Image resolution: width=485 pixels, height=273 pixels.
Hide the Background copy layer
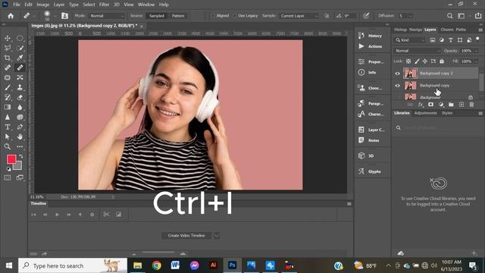[397, 86]
